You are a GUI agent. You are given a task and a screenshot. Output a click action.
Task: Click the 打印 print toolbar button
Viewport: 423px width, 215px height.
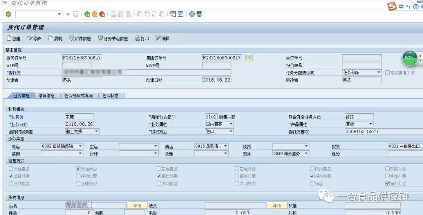coord(142,38)
